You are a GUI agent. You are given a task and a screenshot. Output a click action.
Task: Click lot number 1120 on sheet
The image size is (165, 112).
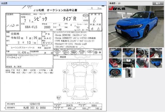(x=13, y=25)
